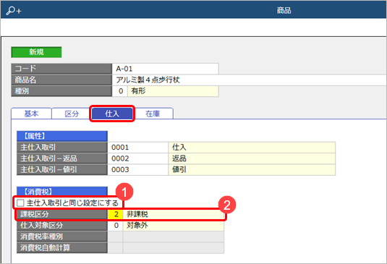Click the 種別 row label
The height and width of the screenshot is (264, 387).
pos(61,91)
